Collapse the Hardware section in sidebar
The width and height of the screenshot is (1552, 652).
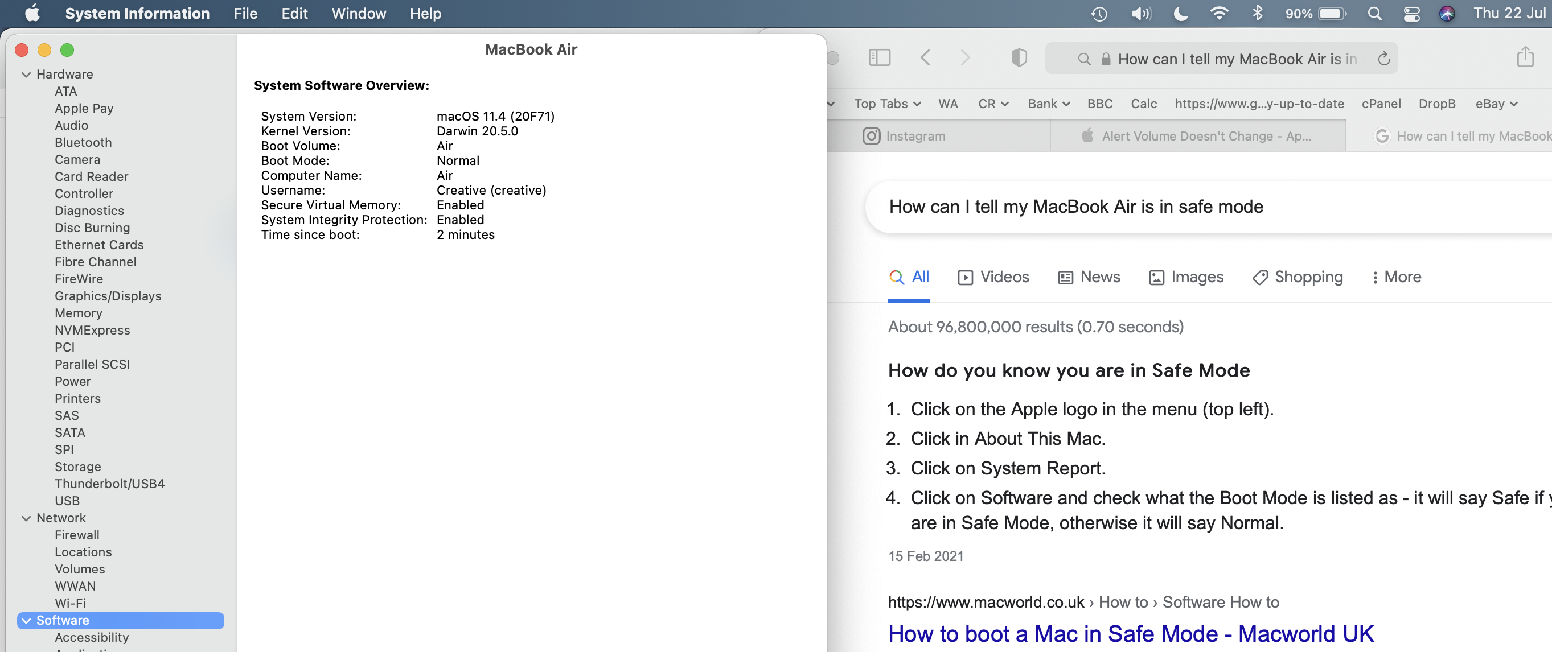coord(26,75)
